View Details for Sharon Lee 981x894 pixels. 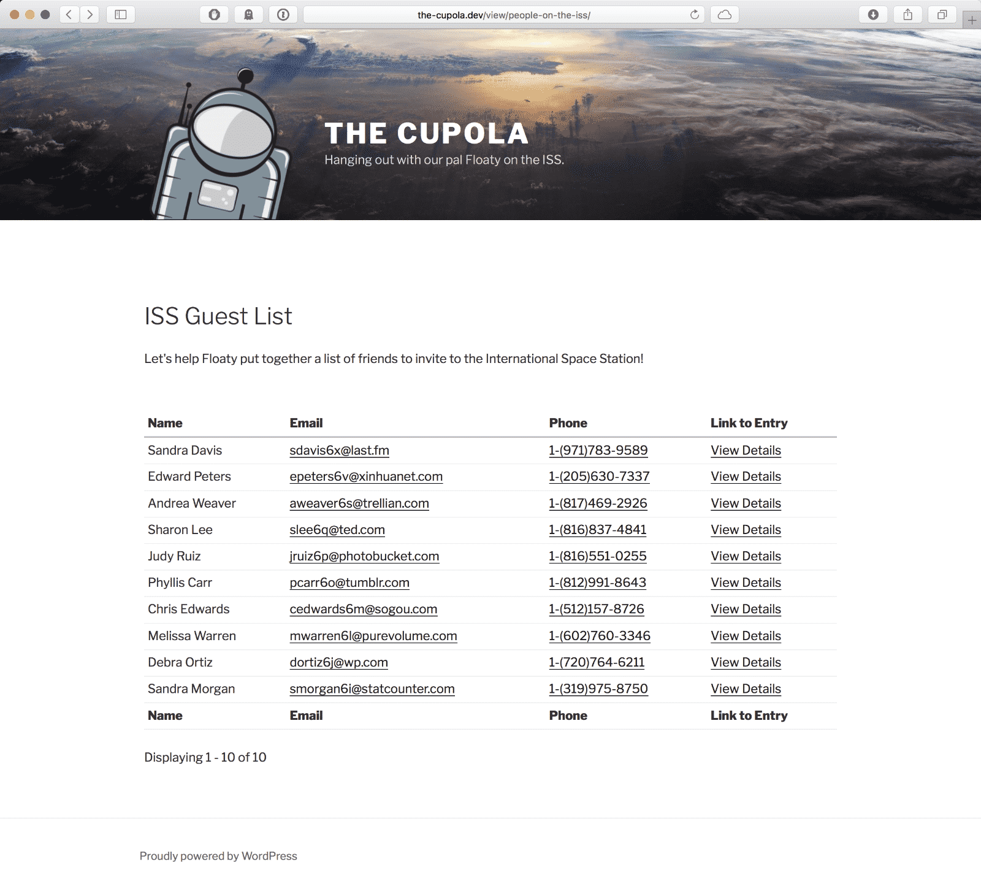pyautogui.click(x=746, y=530)
